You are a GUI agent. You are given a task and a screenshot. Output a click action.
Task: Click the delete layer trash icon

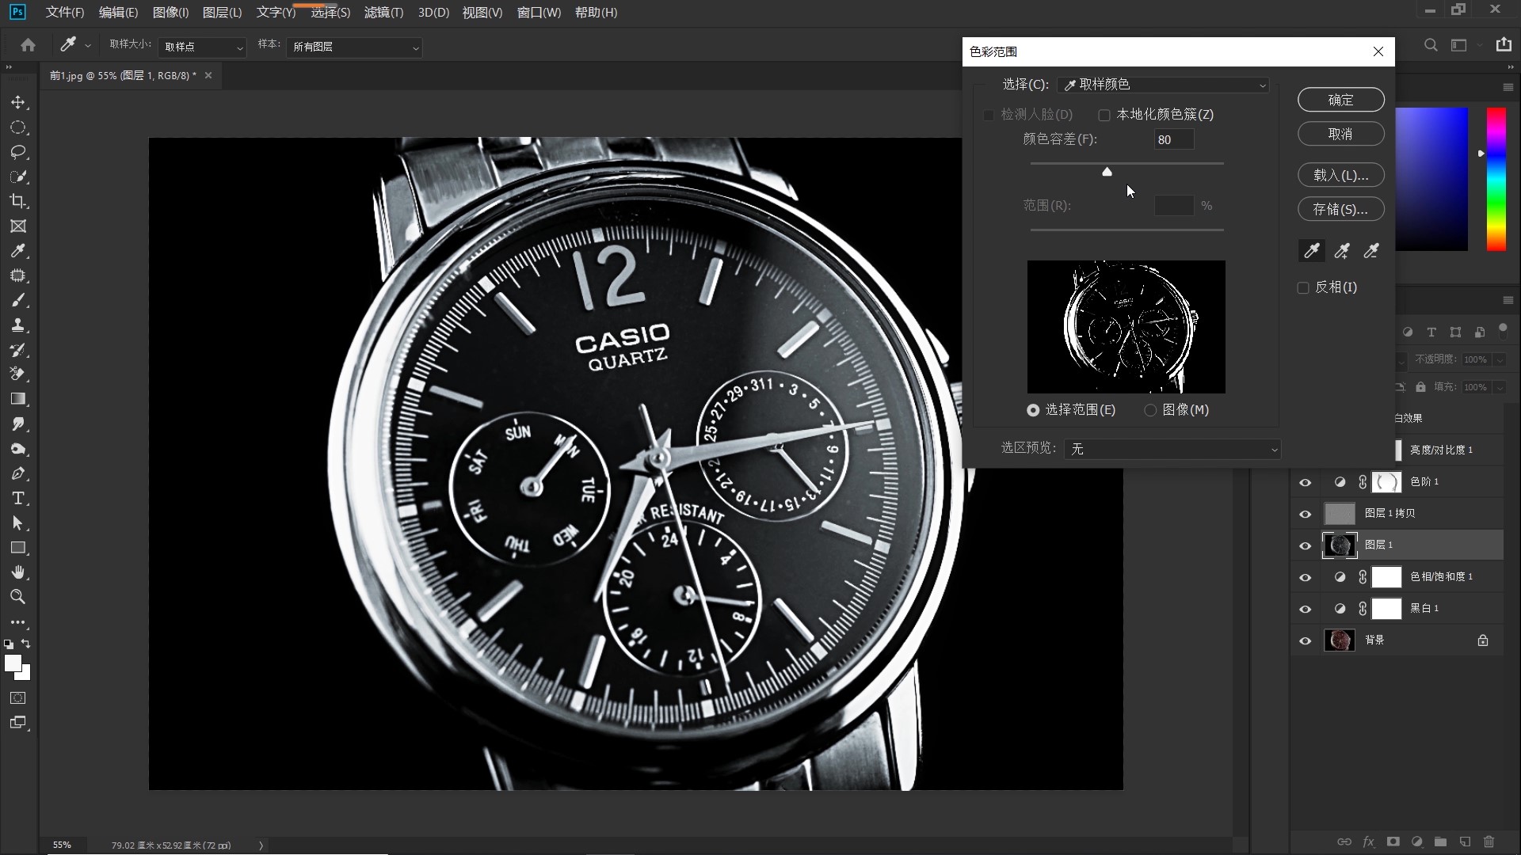click(1489, 842)
